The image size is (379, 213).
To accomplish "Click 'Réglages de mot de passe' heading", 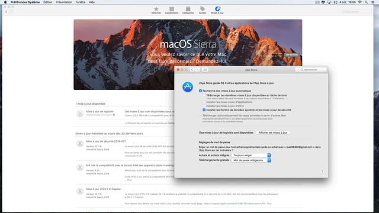I will pos(214,143).
